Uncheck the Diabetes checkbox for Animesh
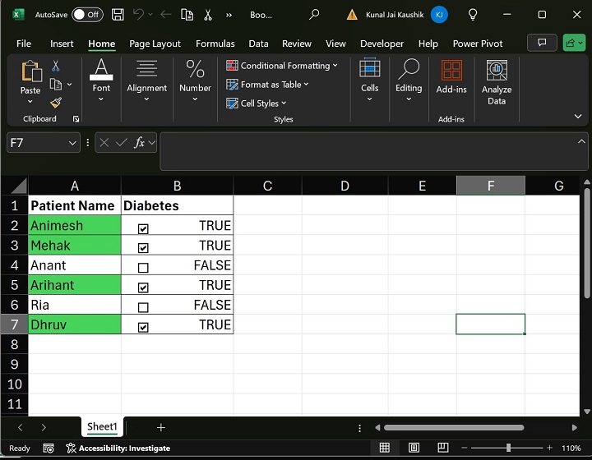Screen dimensions: 592x460 [x=144, y=228]
